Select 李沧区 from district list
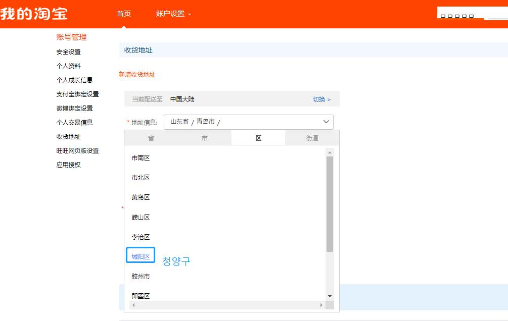Viewport: 508px width, 321px height. click(x=141, y=237)
